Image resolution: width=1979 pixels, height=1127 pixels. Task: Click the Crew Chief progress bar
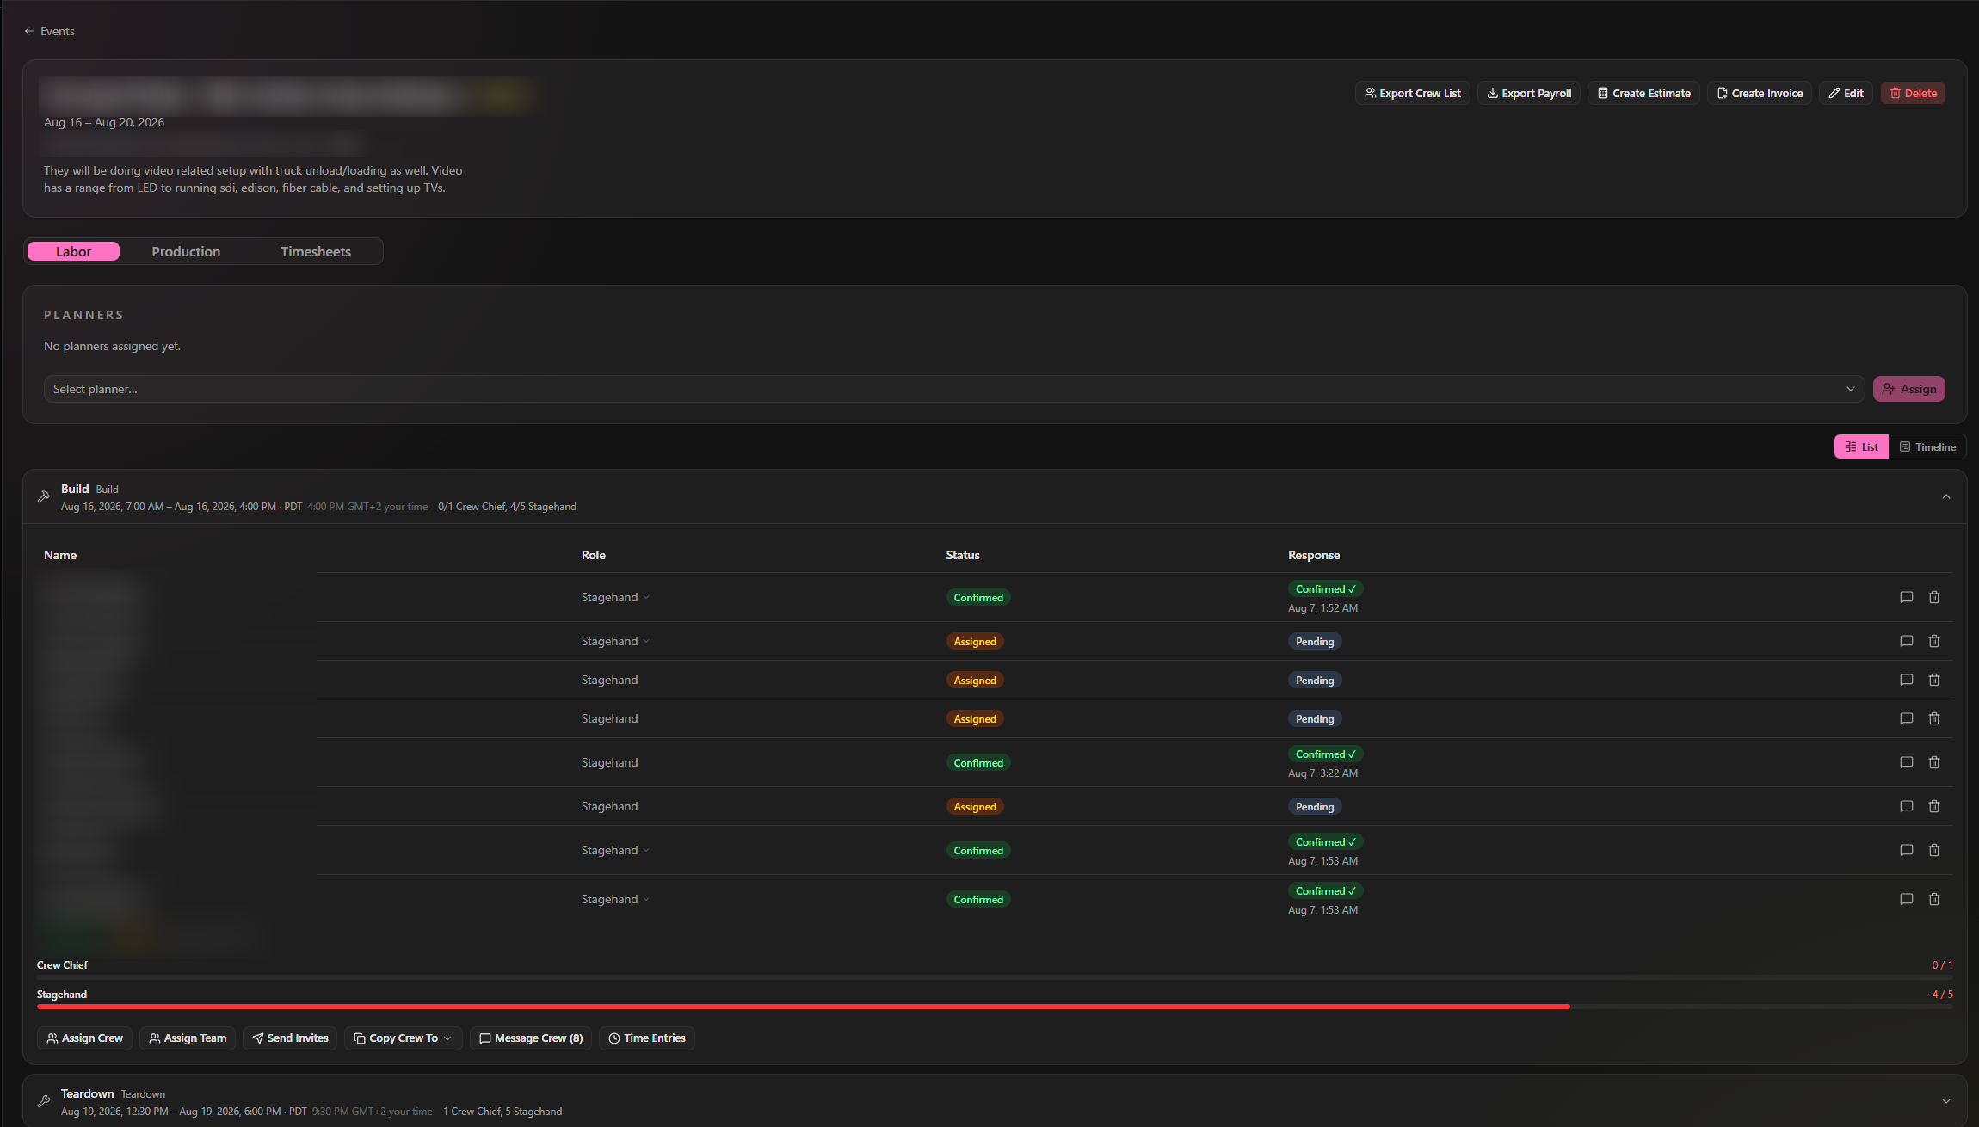pyautogui.click(x=995, y=977)
